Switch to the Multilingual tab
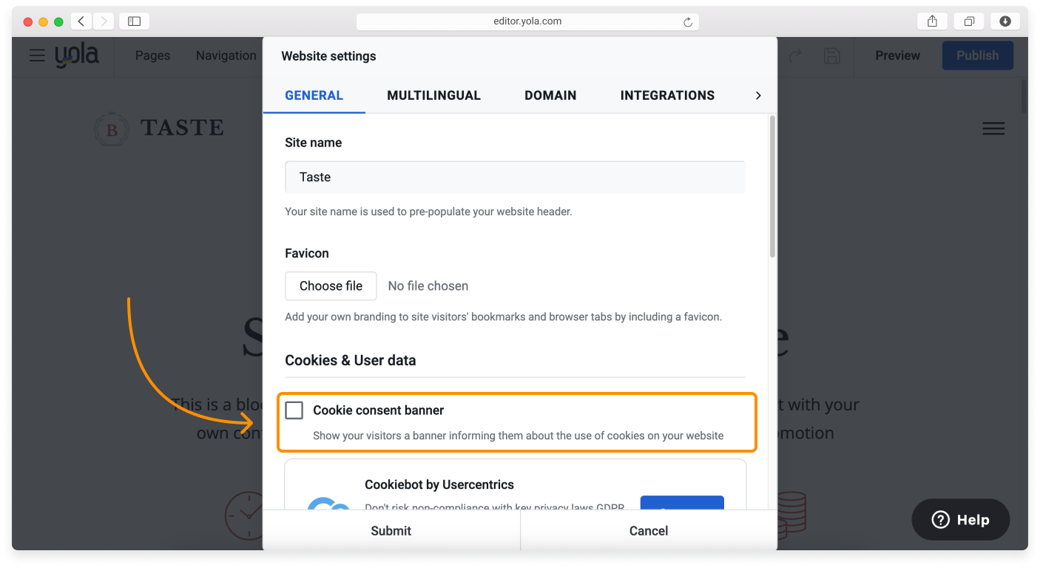 click(x=433, y=95)
